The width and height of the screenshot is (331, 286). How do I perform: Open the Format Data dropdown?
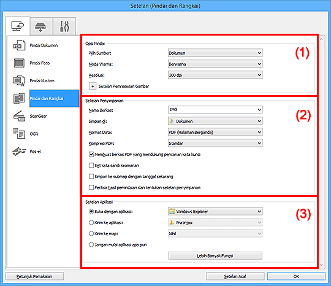click(x=215, y=132)
